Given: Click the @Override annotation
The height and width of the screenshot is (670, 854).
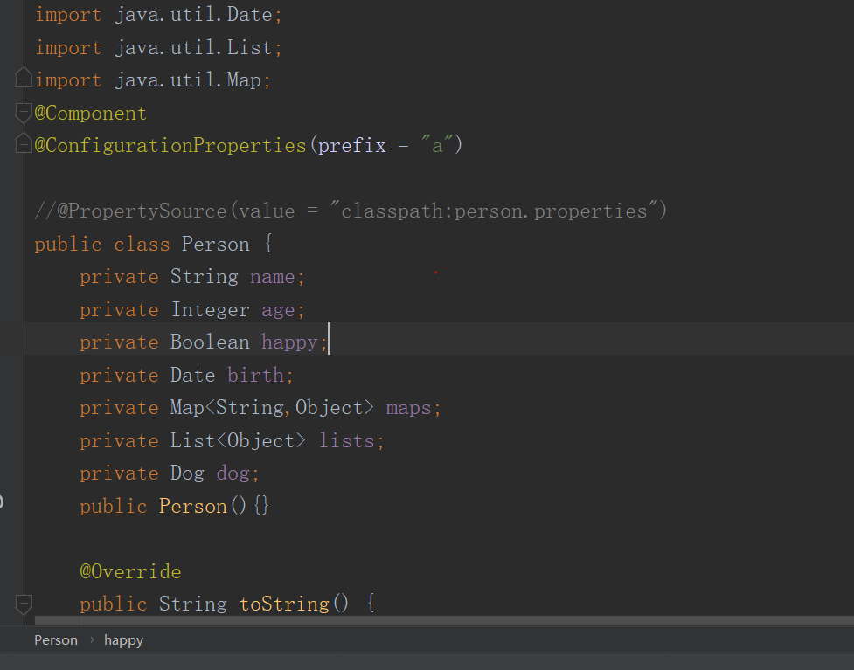Looking at the screenshot, I should tap(130, 571).
